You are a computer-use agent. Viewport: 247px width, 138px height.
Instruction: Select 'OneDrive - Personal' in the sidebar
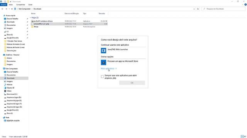[x=12, y=55]
